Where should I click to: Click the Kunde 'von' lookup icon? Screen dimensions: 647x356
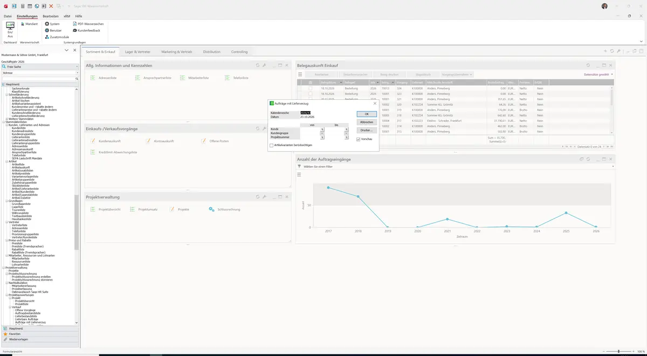pyautogui.click(x=322, y=129)
